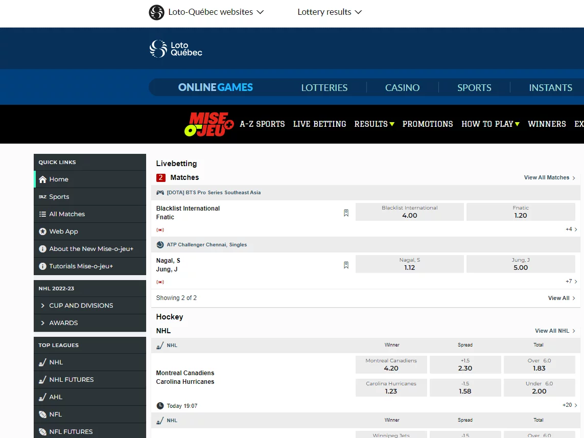This screenshot has height=438, width=584.
Task: Bet on Blacklist International at 4.00
Action: [410, 212]
